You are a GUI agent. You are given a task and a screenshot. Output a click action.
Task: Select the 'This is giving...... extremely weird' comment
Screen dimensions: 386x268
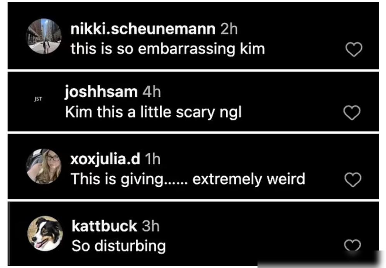click(188, 179)
